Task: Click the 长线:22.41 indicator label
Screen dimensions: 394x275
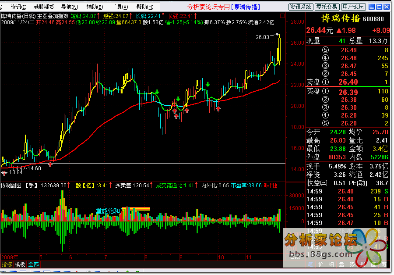Action: [148, 16]
